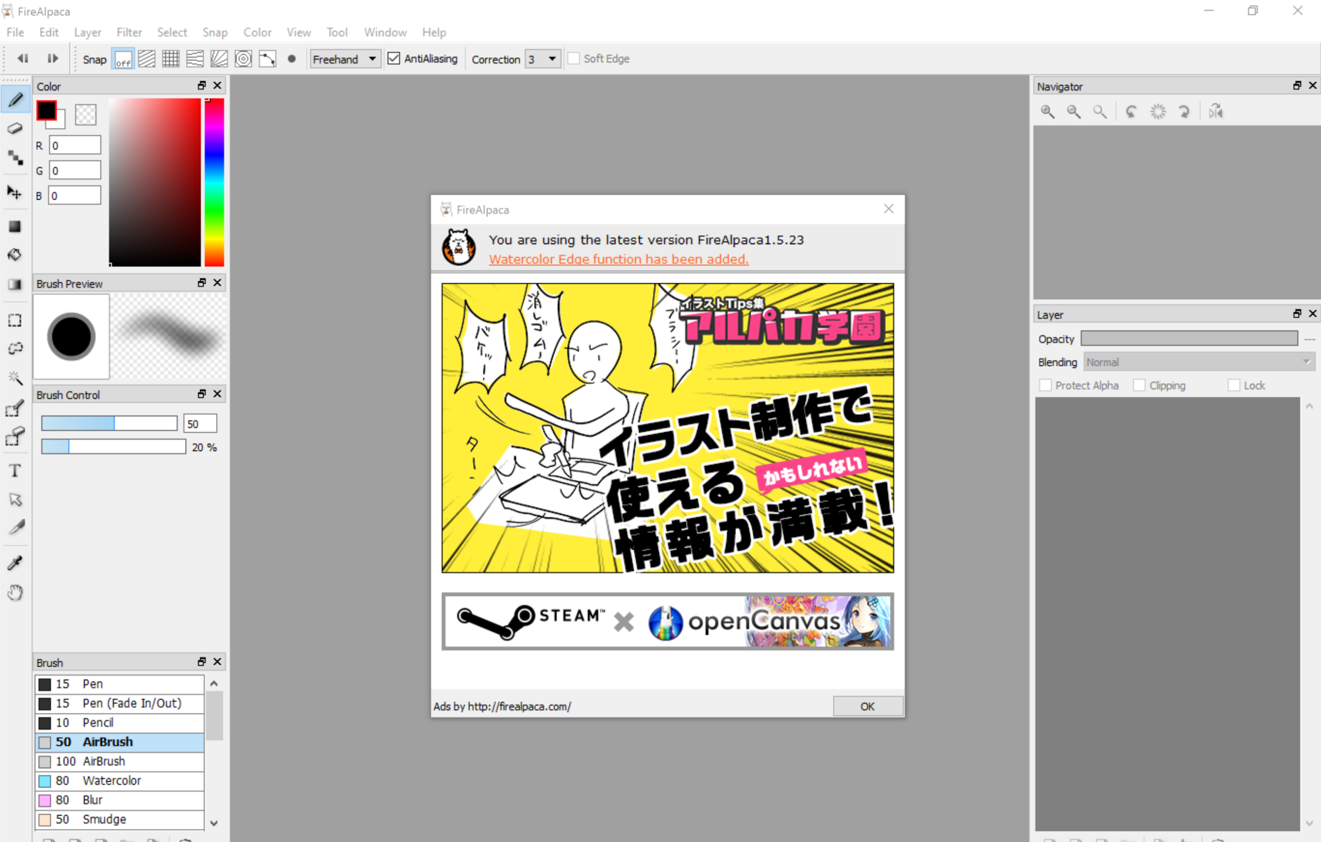Flip view in Navigator panel
Screen dimensions: 1321x842
1216,112
